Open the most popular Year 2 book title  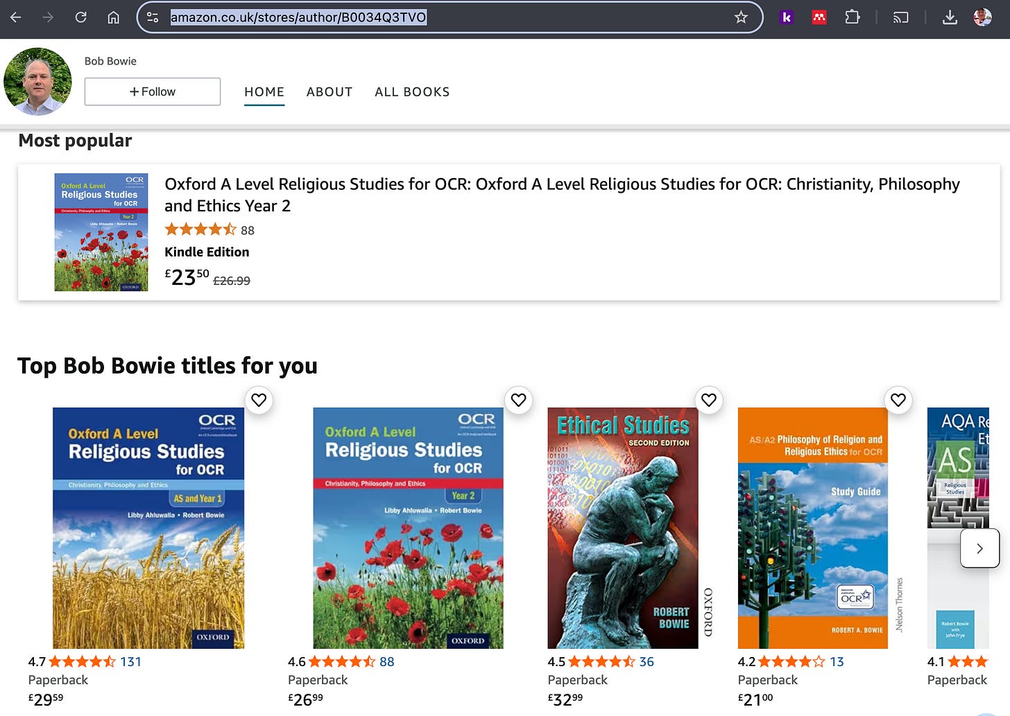click(562, 195)
